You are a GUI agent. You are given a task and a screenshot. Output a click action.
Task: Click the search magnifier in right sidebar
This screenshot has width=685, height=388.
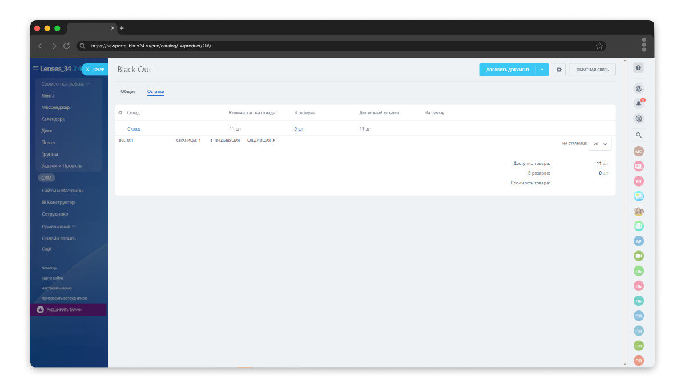639,135
